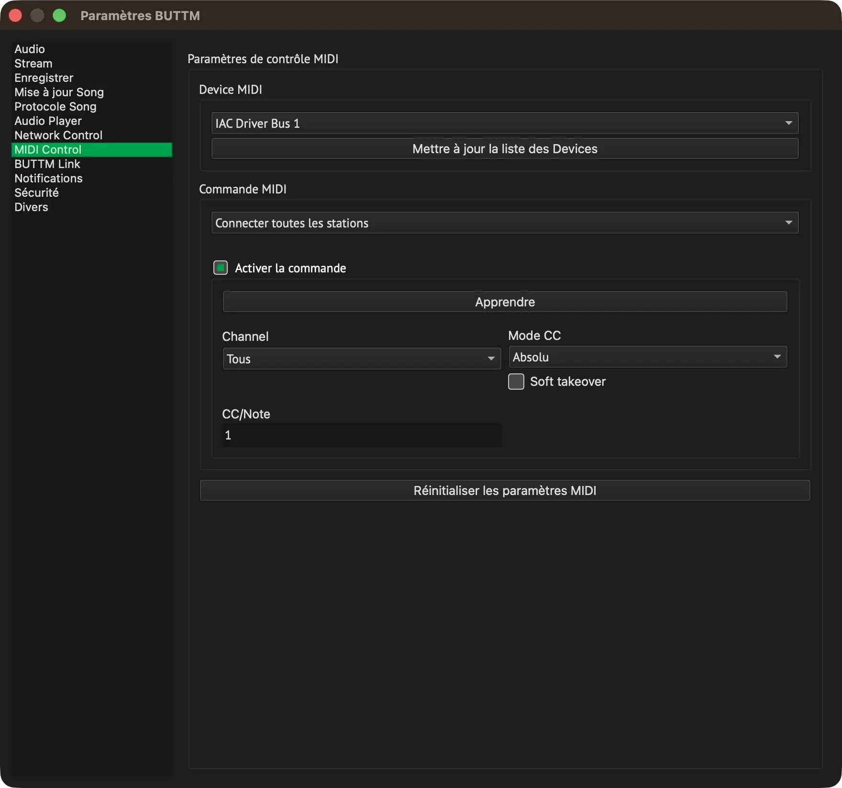Click Réinitialiser les paramètres MIDI

[505, 491]
